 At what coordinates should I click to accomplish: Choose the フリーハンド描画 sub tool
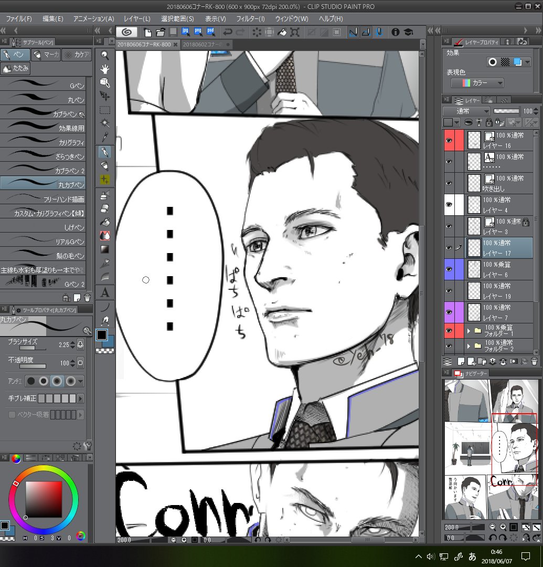43,197
